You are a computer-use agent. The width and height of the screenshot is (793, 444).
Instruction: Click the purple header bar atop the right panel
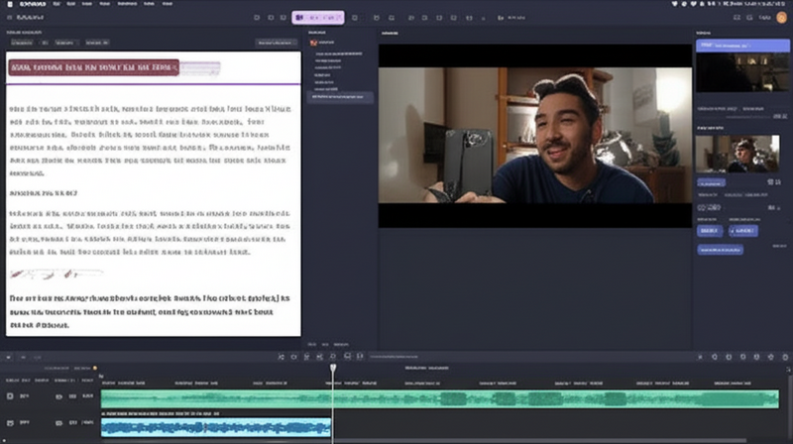click(741, 46)
